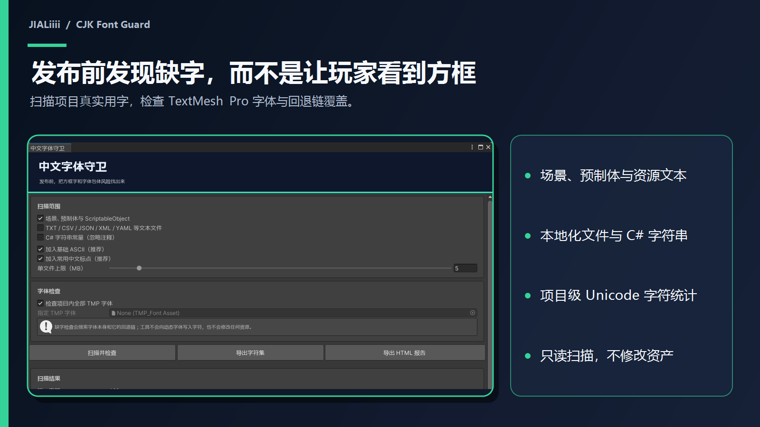Screen dimensions: 760x427
Task: Click the 单文件上限 slider handle
Action: (x=139, y=268)
